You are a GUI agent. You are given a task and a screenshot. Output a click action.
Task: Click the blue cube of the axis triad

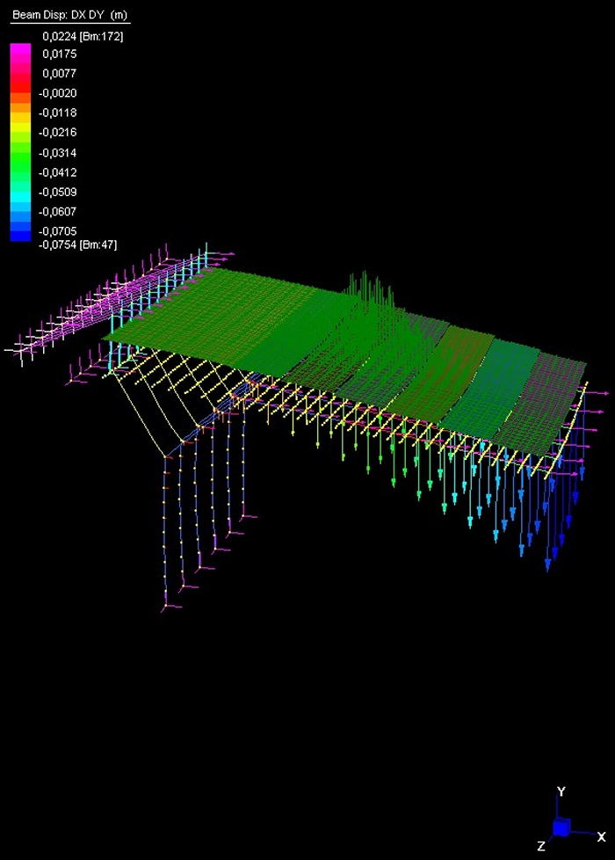561,827
